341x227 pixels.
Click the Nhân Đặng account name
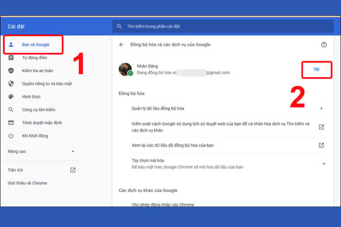[x=147, y=66]
